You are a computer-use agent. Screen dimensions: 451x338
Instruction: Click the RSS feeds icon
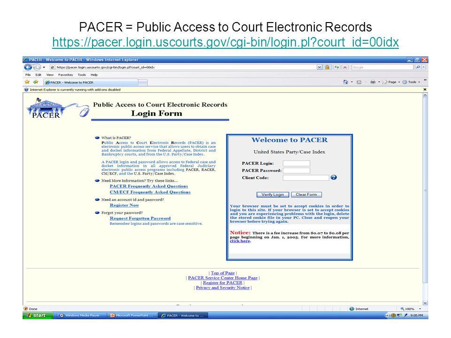359,82
